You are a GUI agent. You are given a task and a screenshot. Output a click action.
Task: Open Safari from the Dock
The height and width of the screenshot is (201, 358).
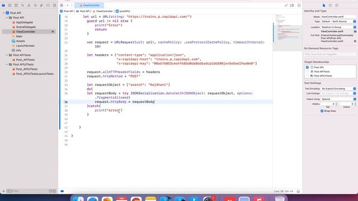click(x=93, y=199)
